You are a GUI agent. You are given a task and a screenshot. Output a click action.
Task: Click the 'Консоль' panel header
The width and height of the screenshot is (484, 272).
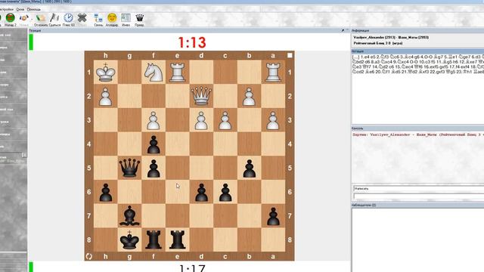point(417,128)
